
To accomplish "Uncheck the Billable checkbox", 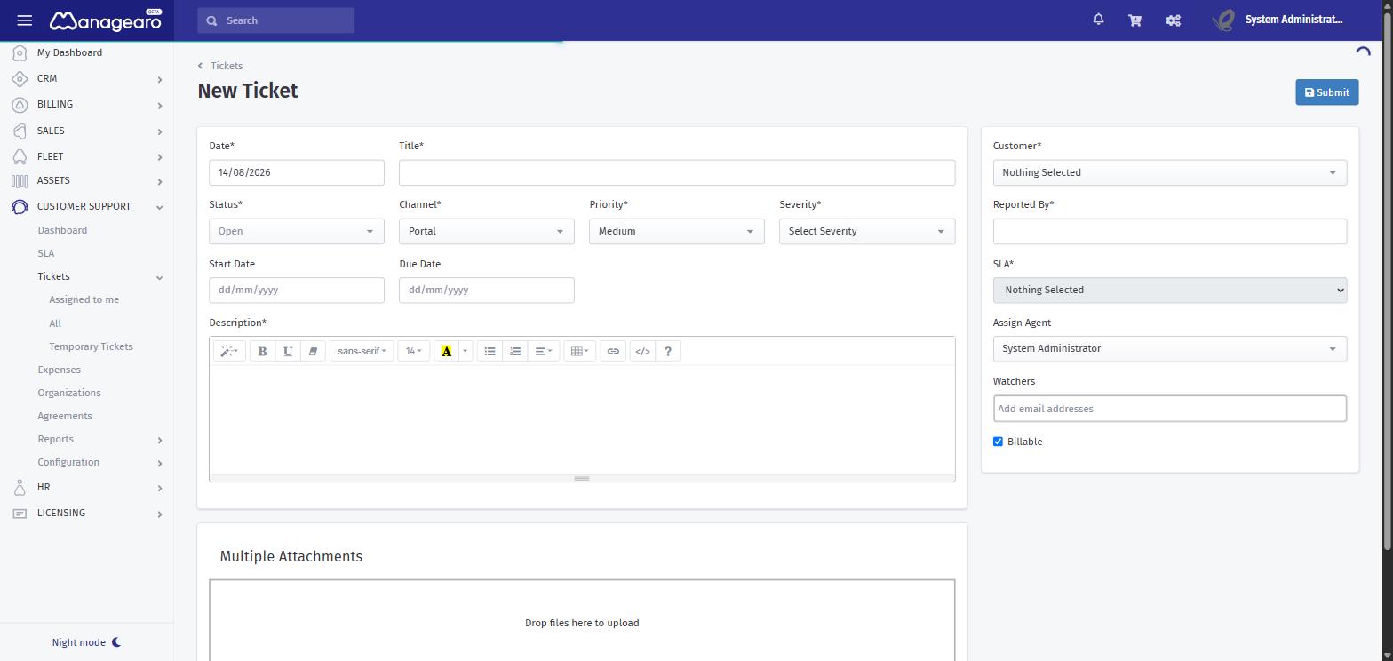I will point(998,442).
